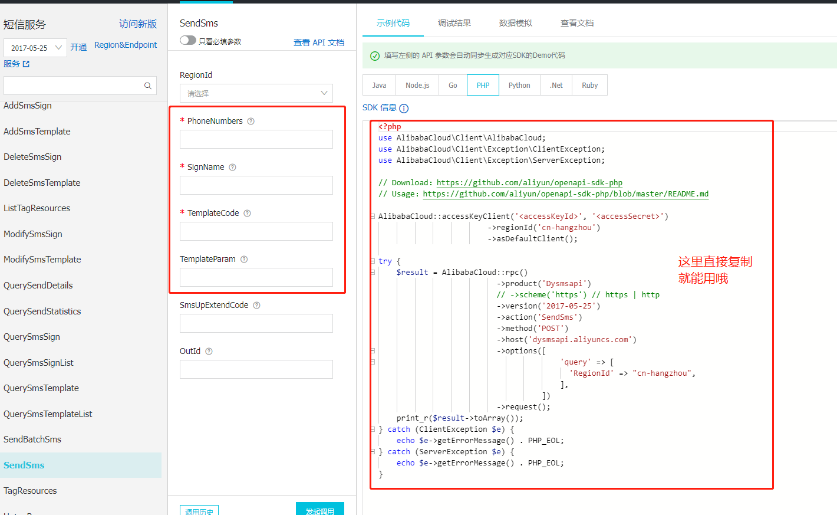Click the TemplateParam input field
The width and height of the screenshot is (837, 515).
pos(256,277)
